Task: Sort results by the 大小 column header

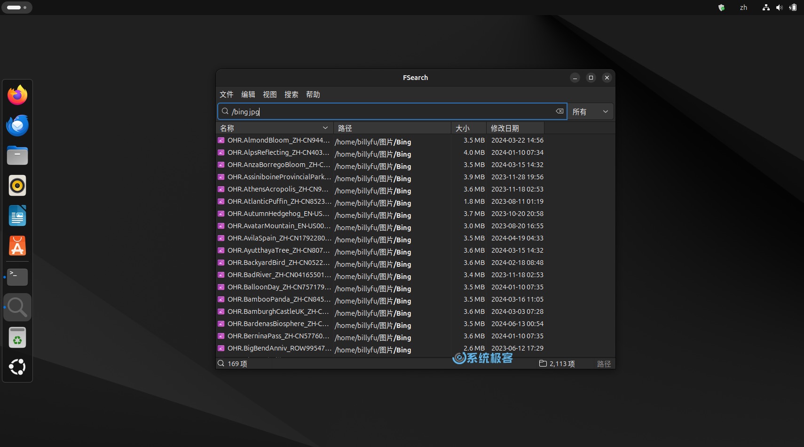Action: [469, 128]
